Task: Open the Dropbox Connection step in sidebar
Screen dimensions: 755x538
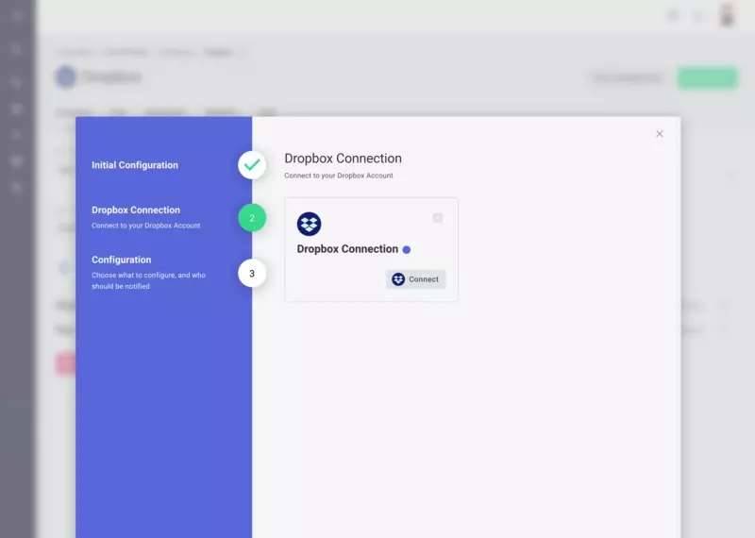Action: pos(136,210)
